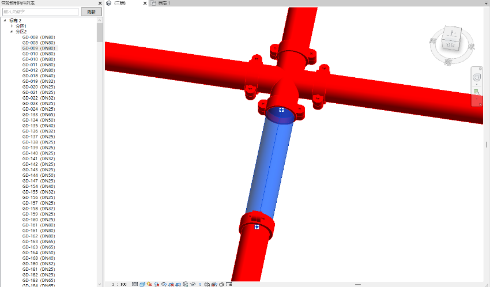Click the 1 : 100 view scale
The image size is (490, 287).
(x=119, y=284)
